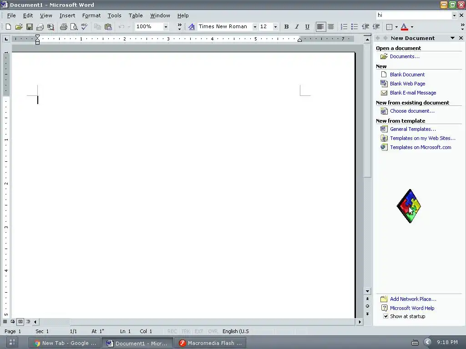
Task: Switch to Normal view icon
Action: 5,321
